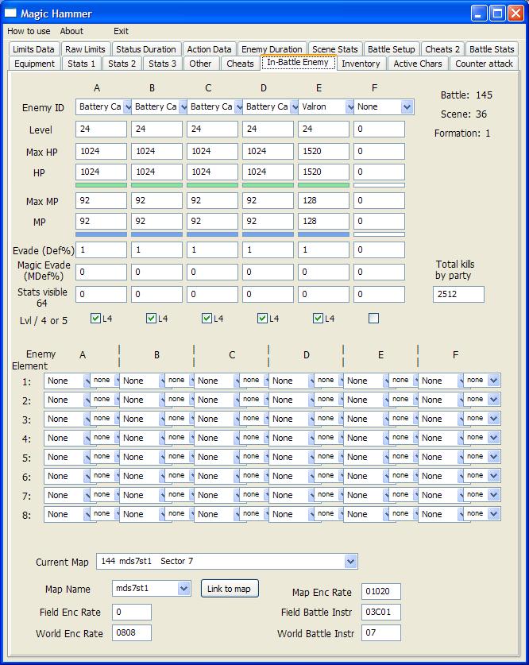The width and height of the screenshot is (529, 665).
Task: Select the Counter attack tab
Action: click(484, 64)
